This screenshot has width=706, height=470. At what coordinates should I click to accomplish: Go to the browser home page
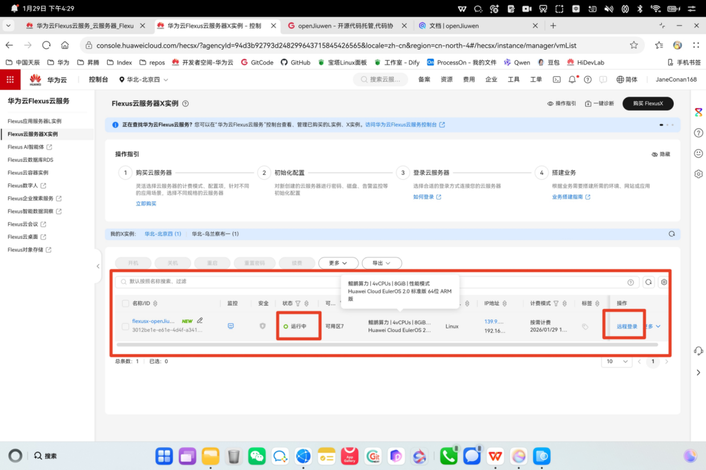pyautogui.click(x=65, y=45)
